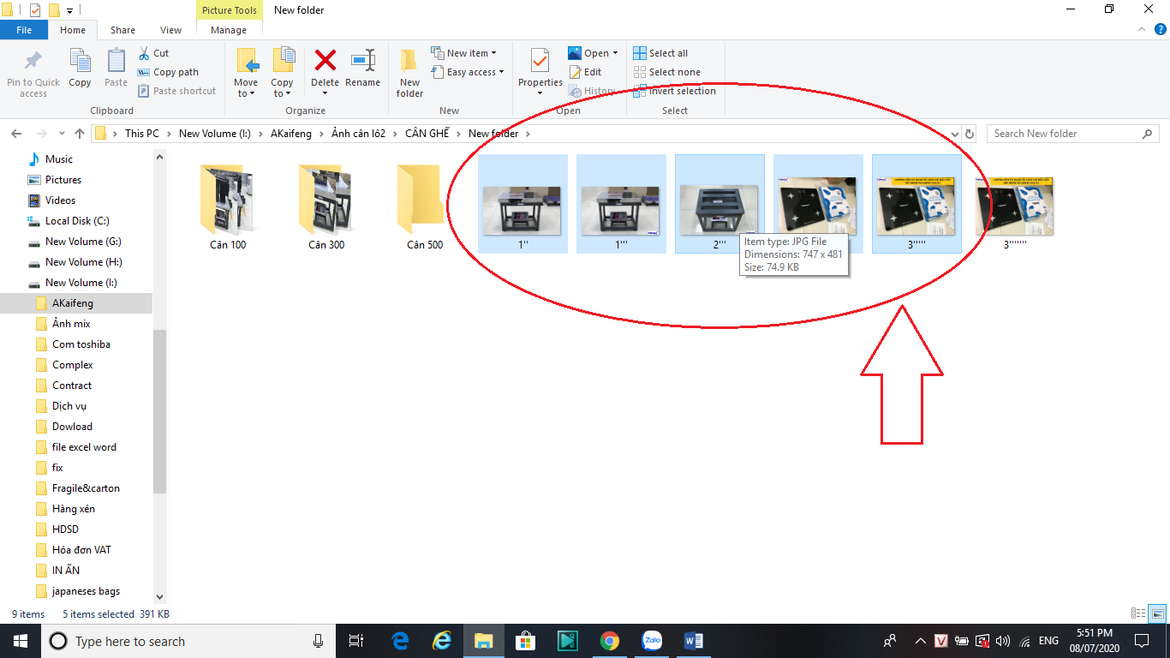Switch to the Share tab
Screen dimensions: 1170x658
pyautogui.click(x=122, y=30)
